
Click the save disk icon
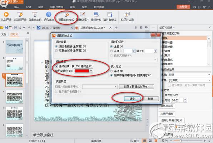[x=6, y=28]
